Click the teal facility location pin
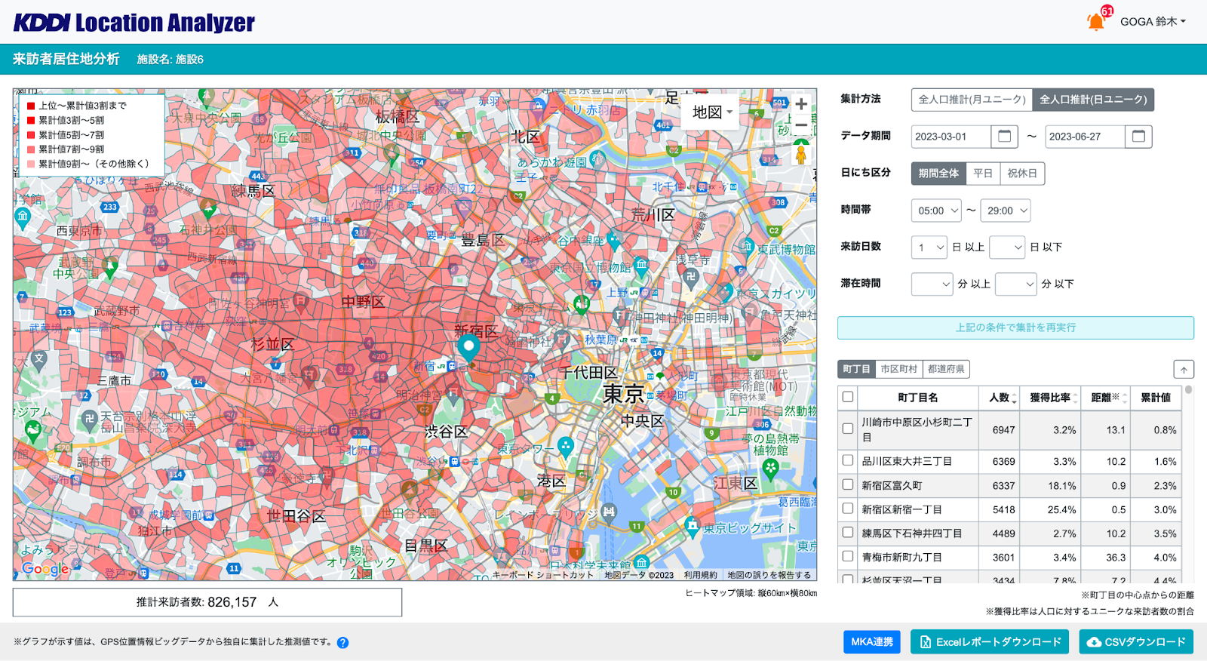The image size is (1207, 661). (x=468, y=349)
